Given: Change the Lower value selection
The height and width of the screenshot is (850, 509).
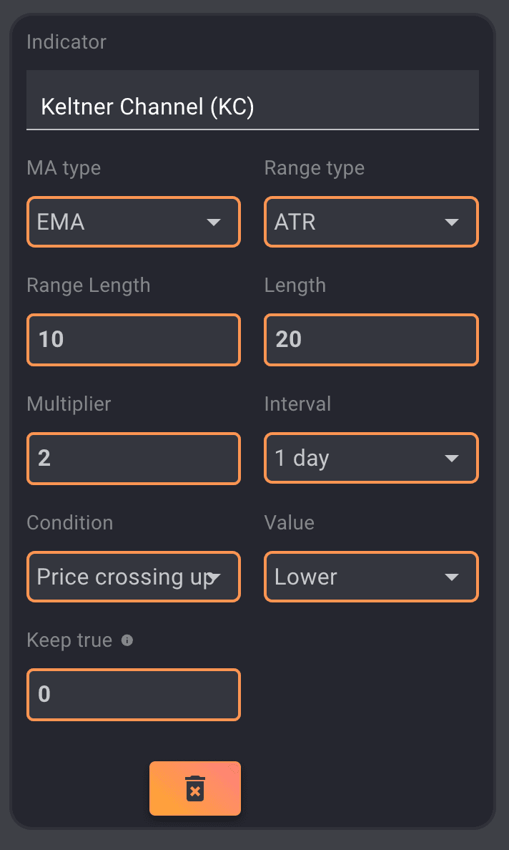Looking at the screenshot, I should (x=357, y=577).
